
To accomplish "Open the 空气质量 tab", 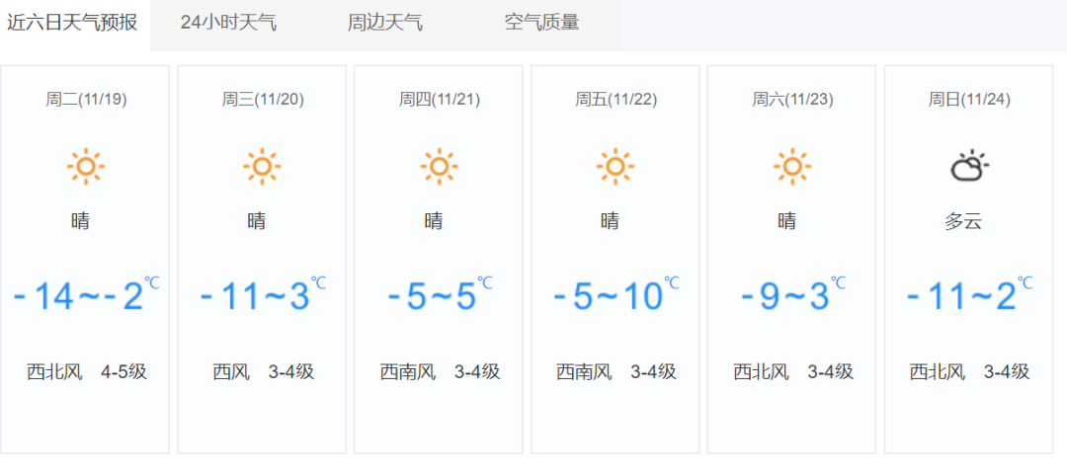I will tap(541, 23).
